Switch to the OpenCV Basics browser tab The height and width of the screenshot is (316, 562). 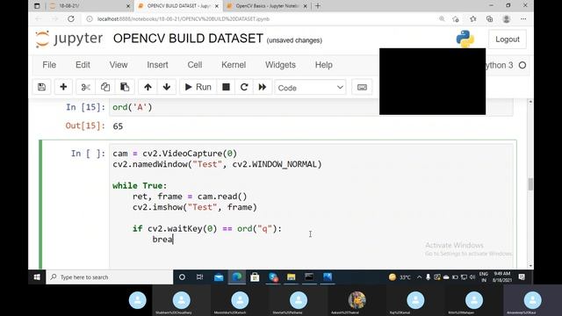click(x=267, y=6)
